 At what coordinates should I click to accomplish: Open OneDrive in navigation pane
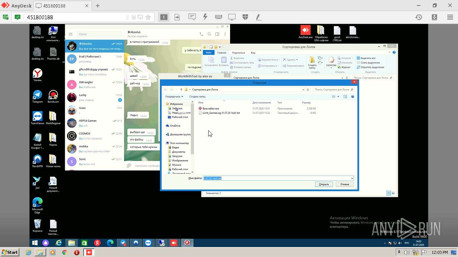click(x=175, y=126)
